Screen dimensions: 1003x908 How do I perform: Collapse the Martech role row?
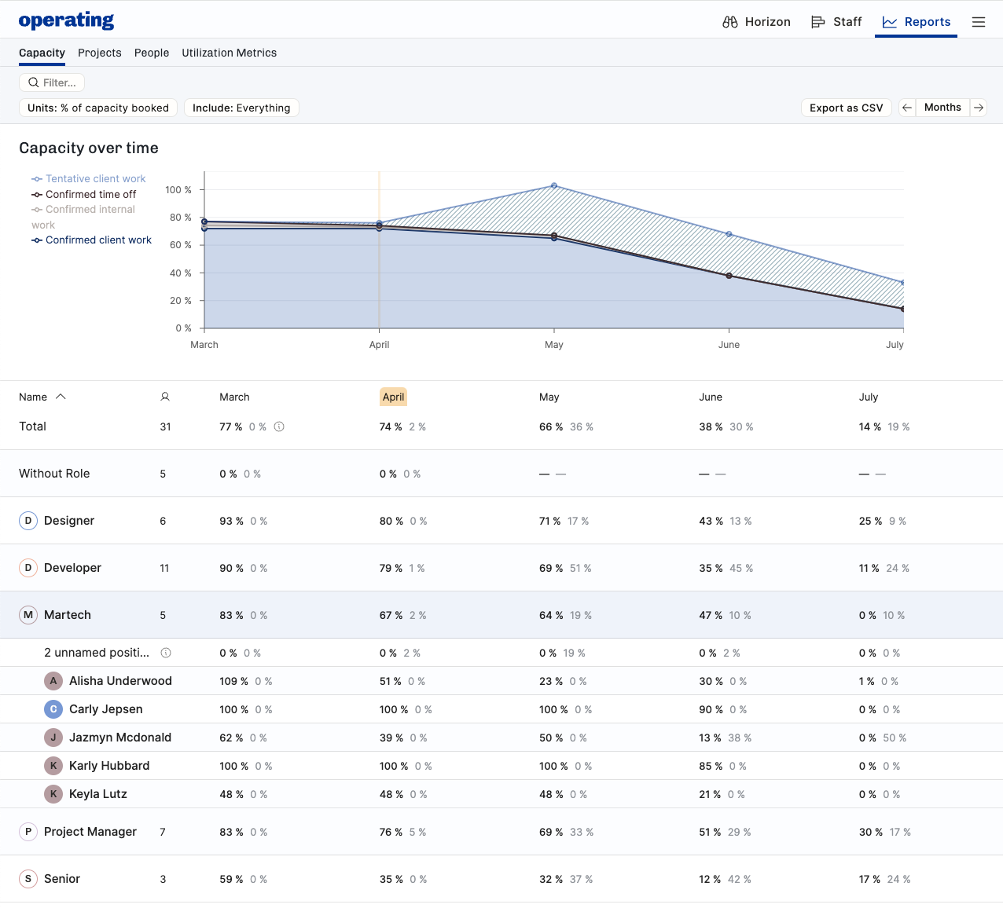point(67,615)
